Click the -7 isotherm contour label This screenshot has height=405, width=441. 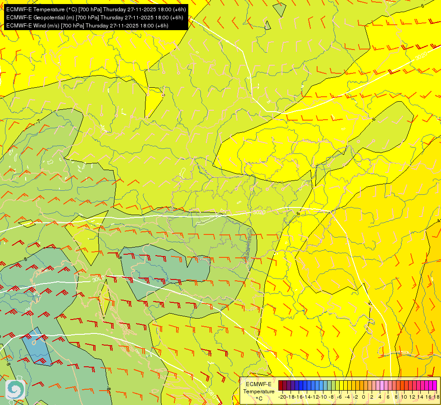(x=38, y=121)
